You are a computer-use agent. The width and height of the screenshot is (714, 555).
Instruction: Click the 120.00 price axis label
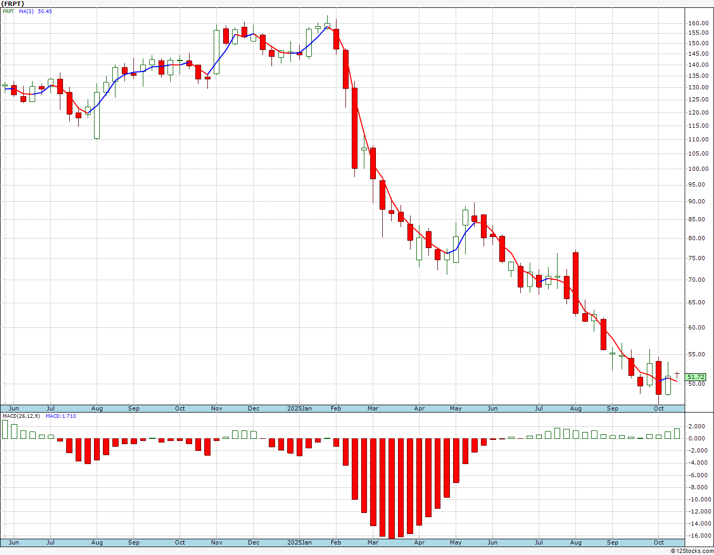click(x=698, y=112)
